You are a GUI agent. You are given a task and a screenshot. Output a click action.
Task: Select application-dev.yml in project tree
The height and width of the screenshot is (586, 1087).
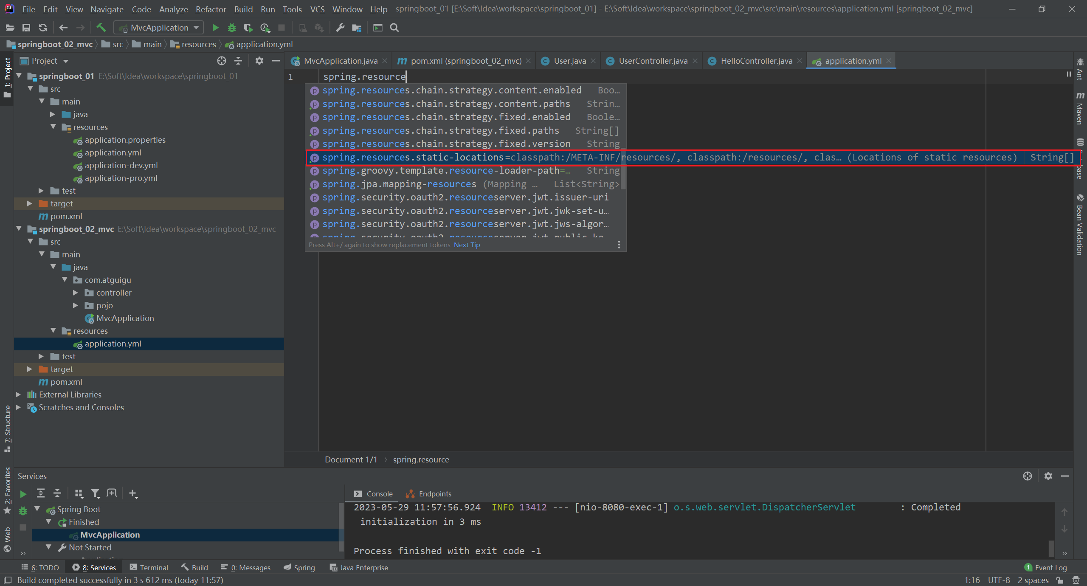point(121,165)
